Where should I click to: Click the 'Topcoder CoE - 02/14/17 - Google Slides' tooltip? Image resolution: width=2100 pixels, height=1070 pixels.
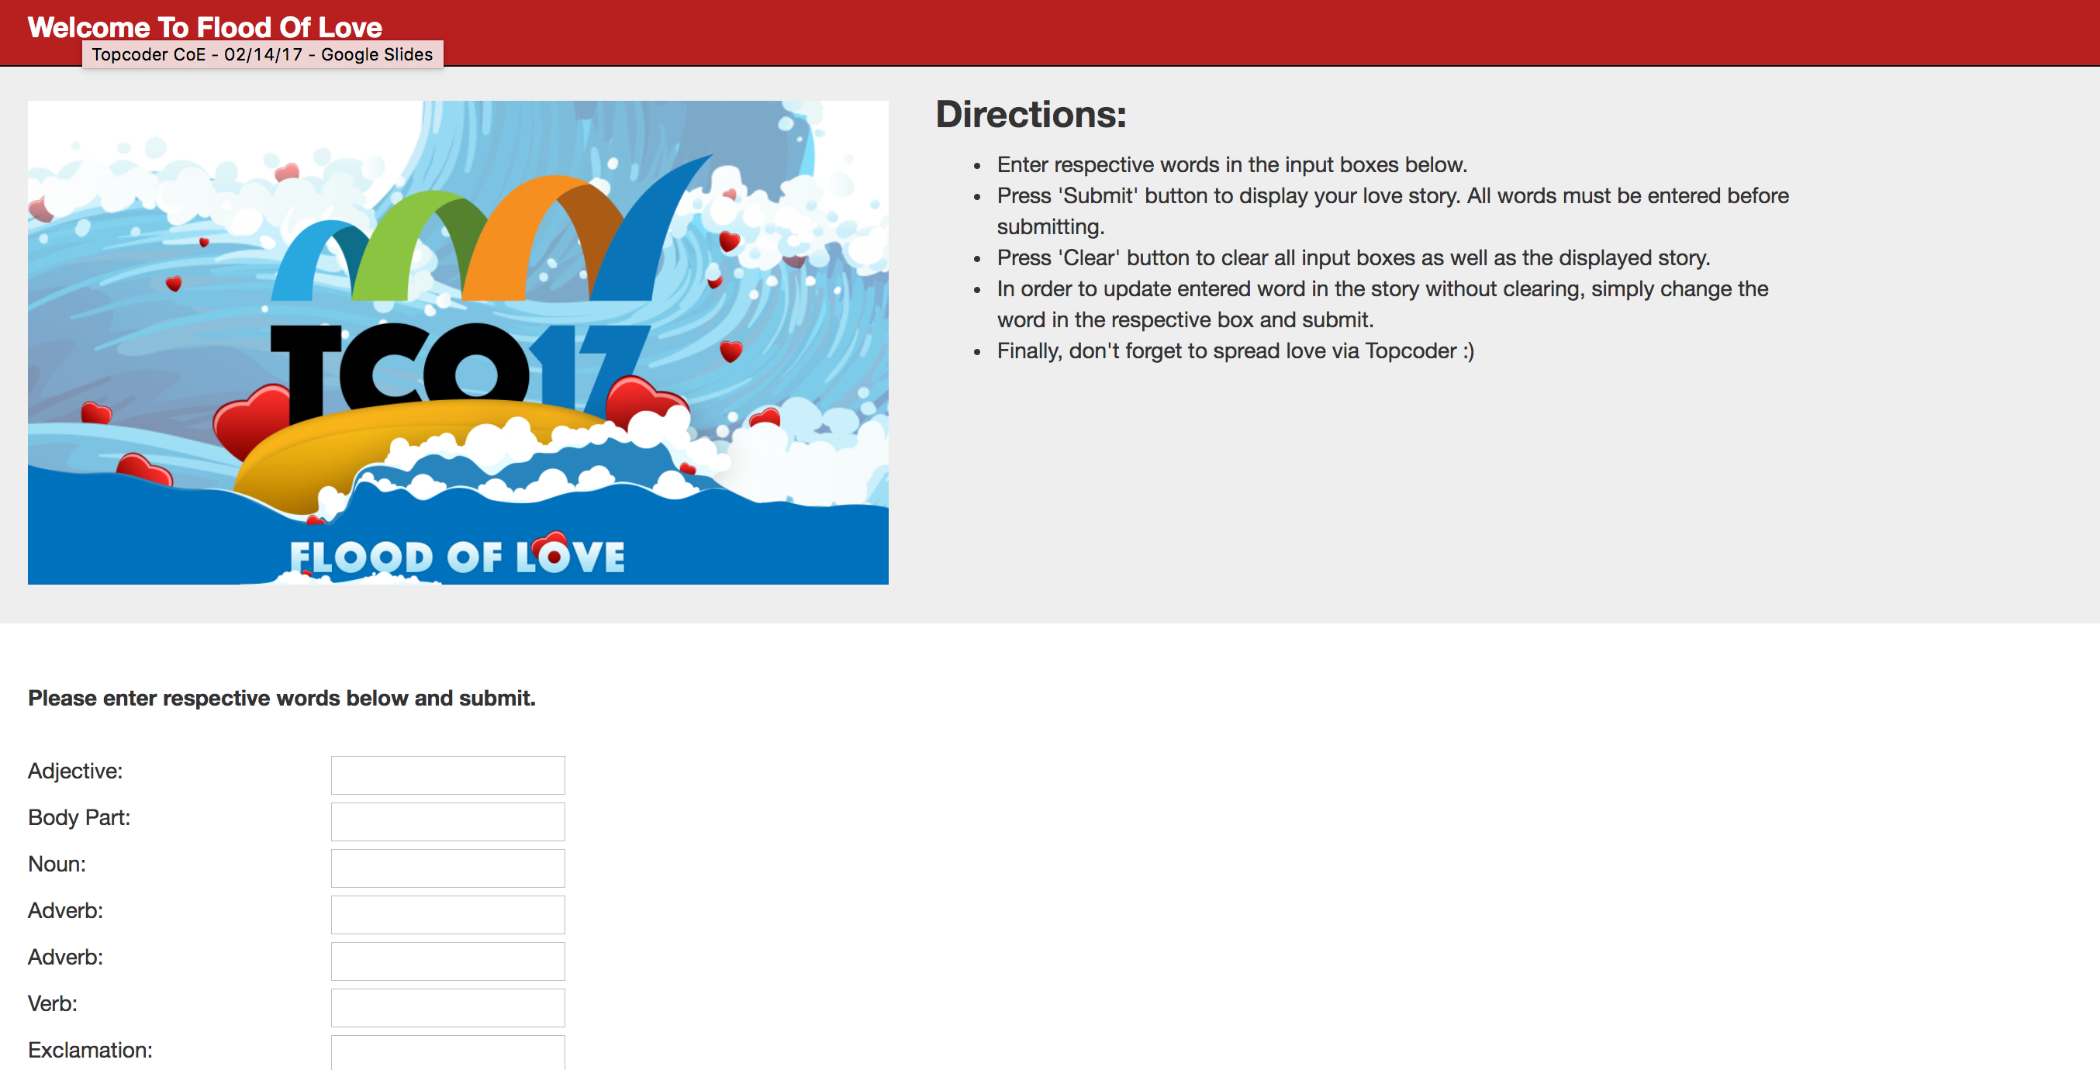point(262,54)
